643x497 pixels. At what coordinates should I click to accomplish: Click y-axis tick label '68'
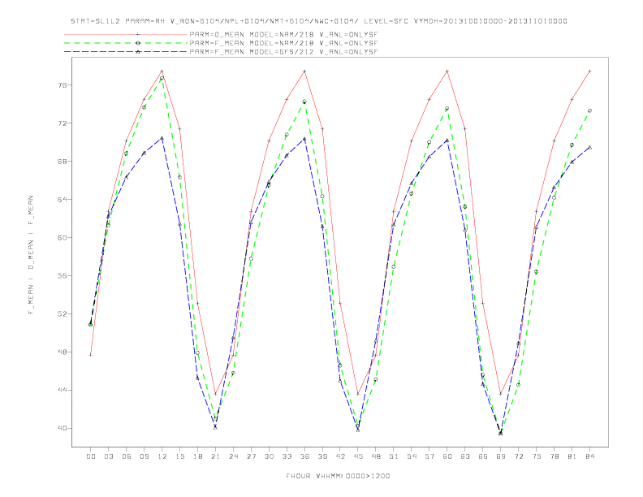[63, 161]
